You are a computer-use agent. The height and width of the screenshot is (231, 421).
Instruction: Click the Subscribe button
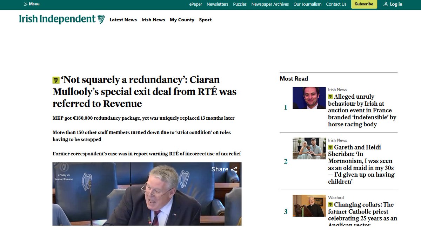[x=364, y=4]
